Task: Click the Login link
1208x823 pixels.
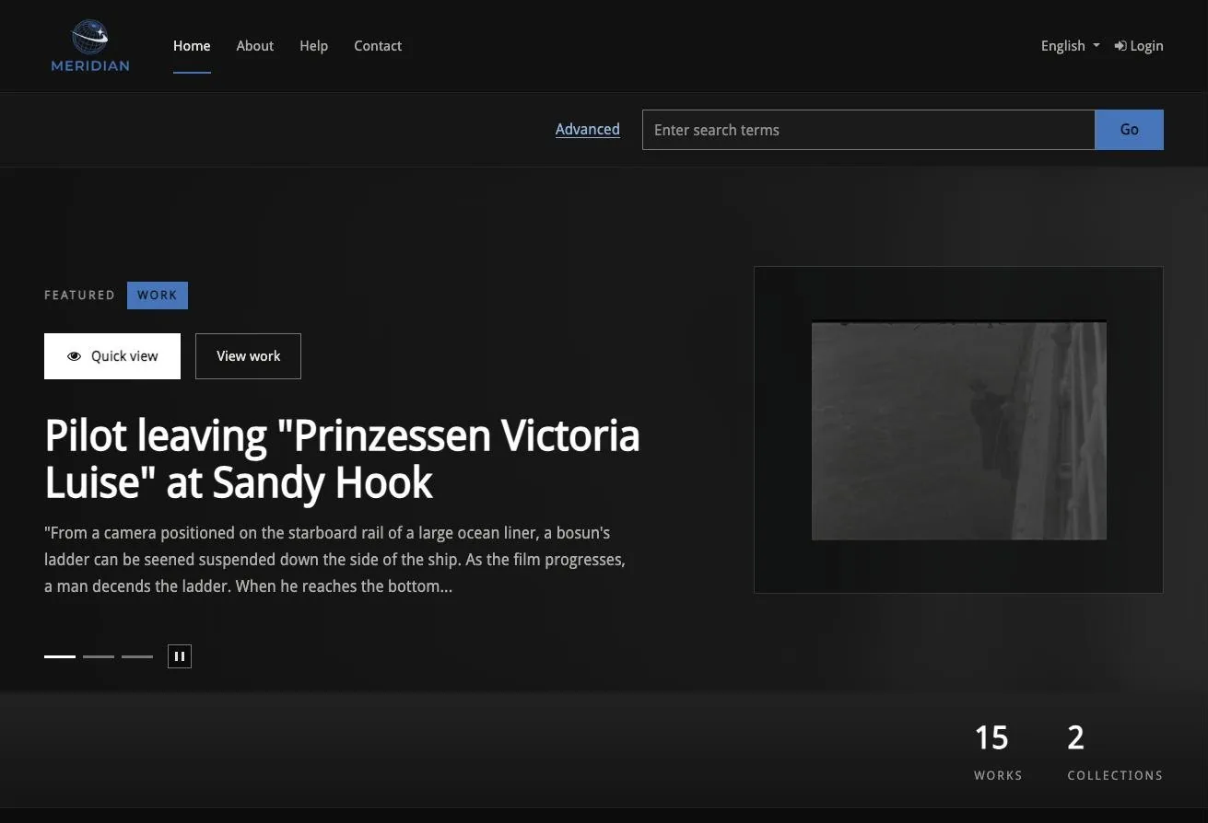Action: click(x=1139, y=46)
